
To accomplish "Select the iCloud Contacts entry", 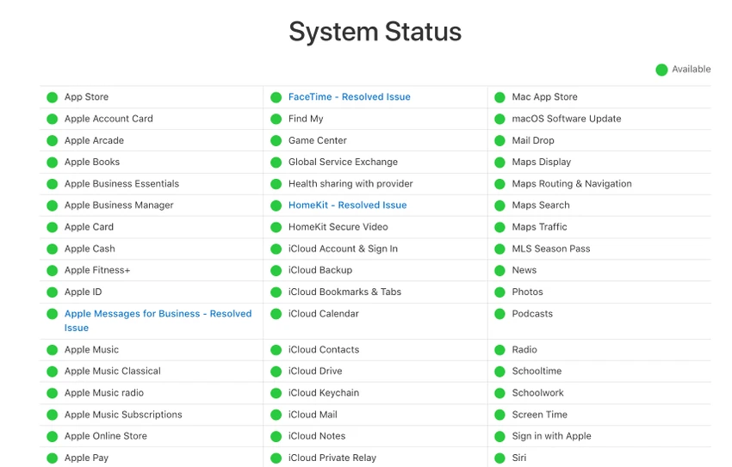I will tap(324, 349).
